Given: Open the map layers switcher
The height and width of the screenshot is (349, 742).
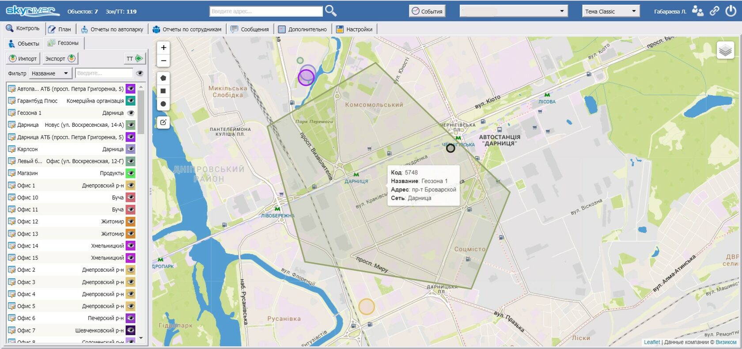Looking at the screenshot, I should click(725, 51).
